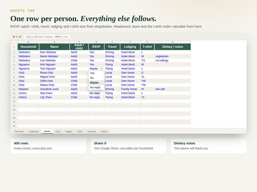Switch to the Budget sheet tab
The height and width of the screenshot is (192, 257).
(69, 131)
